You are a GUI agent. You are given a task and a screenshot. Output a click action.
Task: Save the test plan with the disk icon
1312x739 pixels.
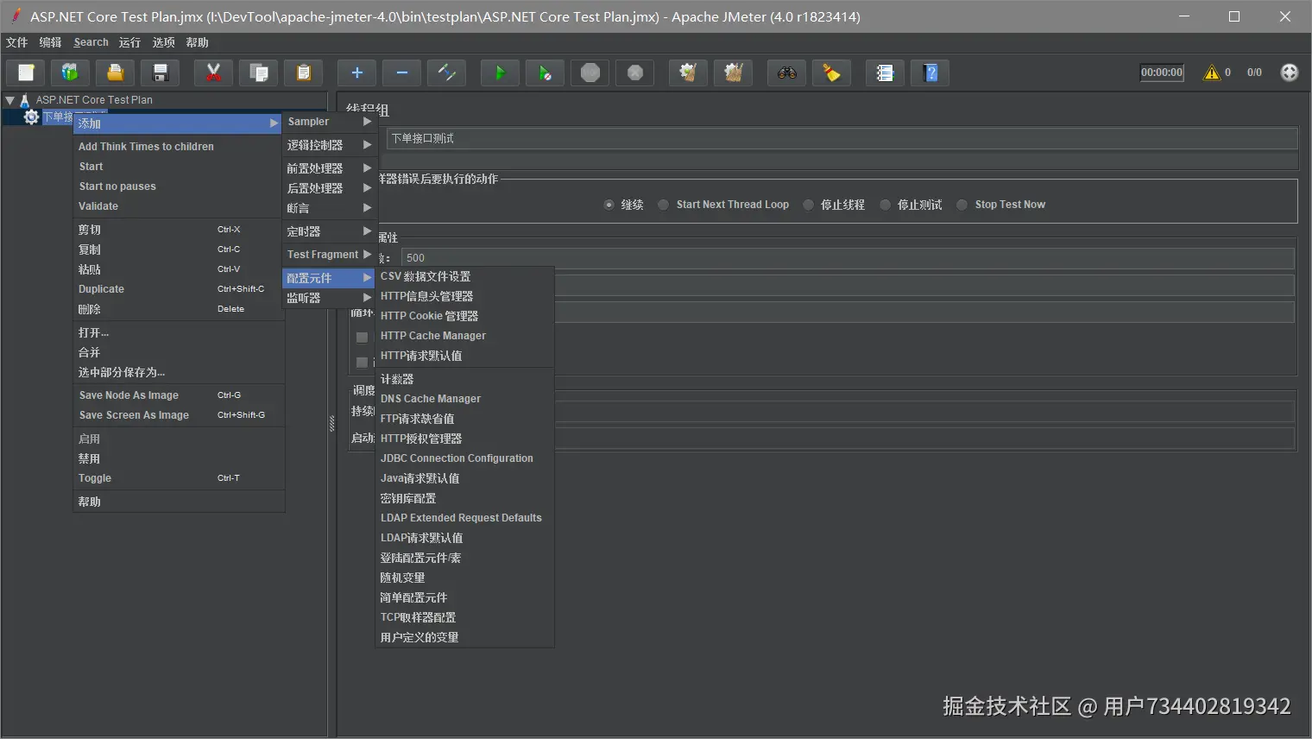[160, 73]
